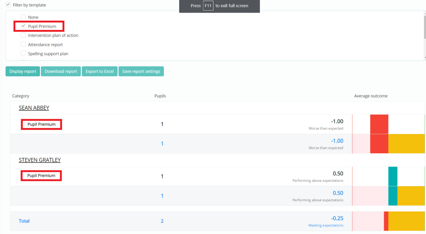Image resolution: width=426 pixels, height=234 pixels.
Task: Click the Total row label
Action: tap(24, 221)
